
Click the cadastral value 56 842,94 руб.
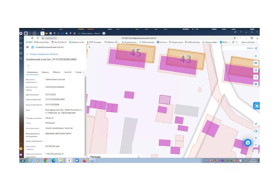click(x=53, y=146)
